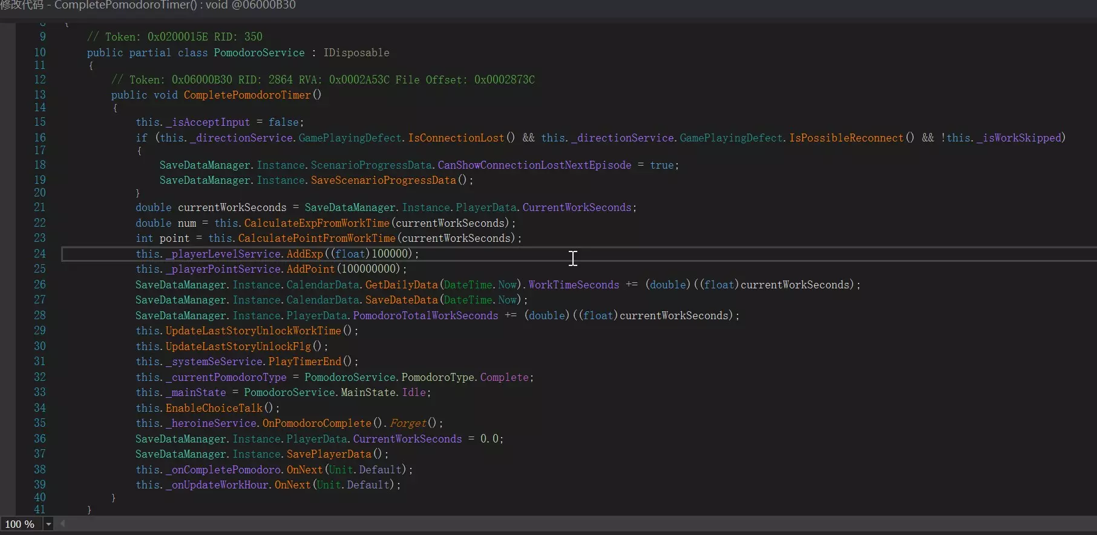Click the horizontal scrollbar left arrow
Screen dimensions: 1097x535
62,524
